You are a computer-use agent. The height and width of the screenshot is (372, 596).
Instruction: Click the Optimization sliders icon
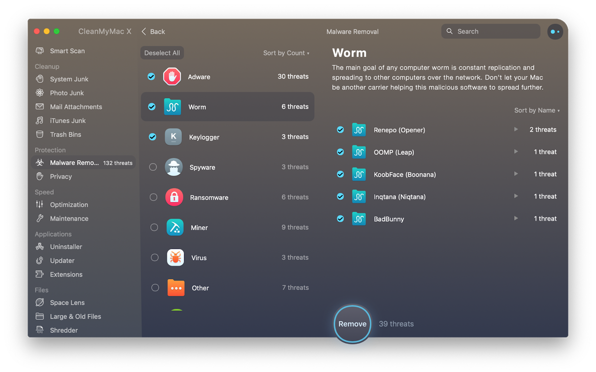[40, 205]
